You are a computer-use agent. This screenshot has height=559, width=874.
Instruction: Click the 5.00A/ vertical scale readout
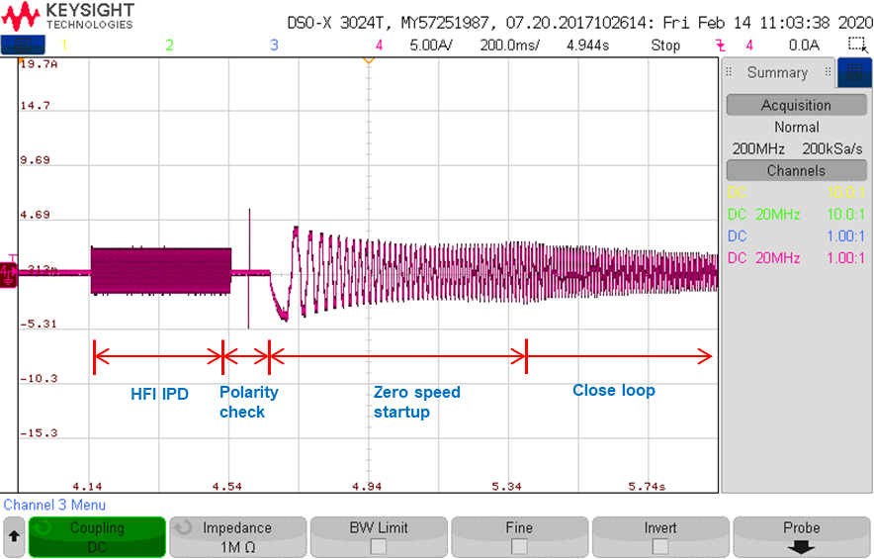pyautogui.click(x=431, y=46)
